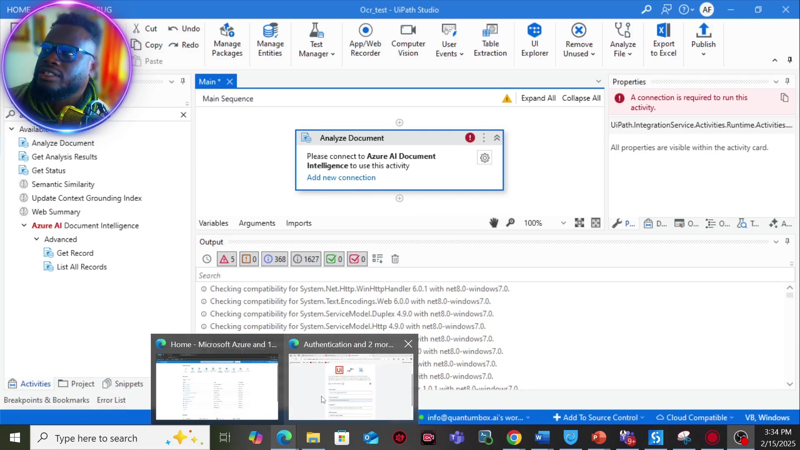The image size is (800, 450).
Task: Toggle designer overview panel
Action: [596, 223]
